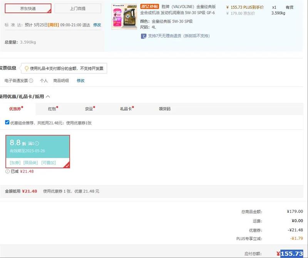Viewport: 308px width, 258px height.
Task: Uncheck 优惠组合推荐 checkbox
Action: (7, 122)
